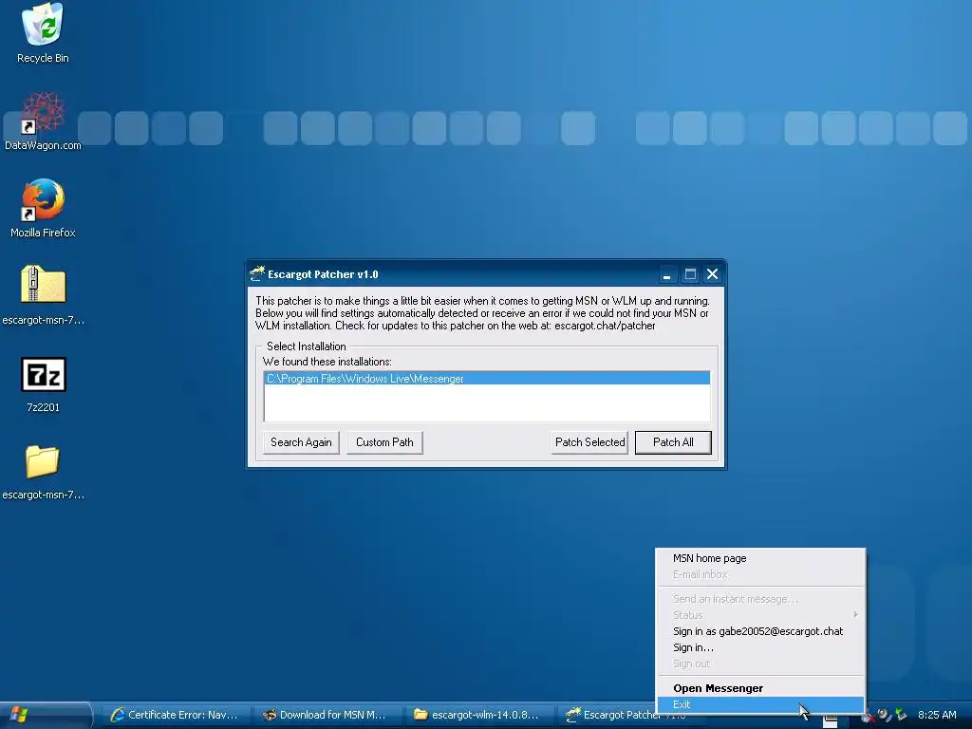Click the Messenger tray icon with red X
Image resolution: width=972 pixels, height=729 pixels.
click(868, 716)
